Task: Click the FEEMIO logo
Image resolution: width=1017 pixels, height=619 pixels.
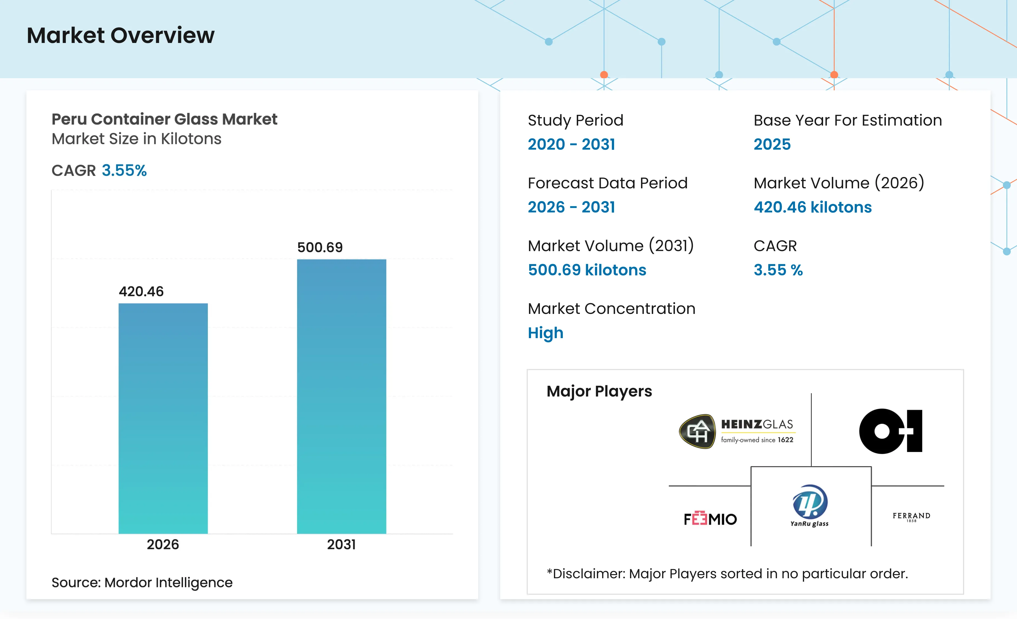Action: click(710, 519)
